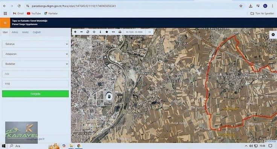Select the locate crosshair tool in map toolbar
Image resolution: width=277 pixels, height=149 pixels.
94,32
